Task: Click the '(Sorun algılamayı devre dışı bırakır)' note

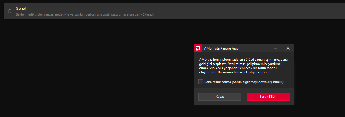Action: tap(257, 82)
